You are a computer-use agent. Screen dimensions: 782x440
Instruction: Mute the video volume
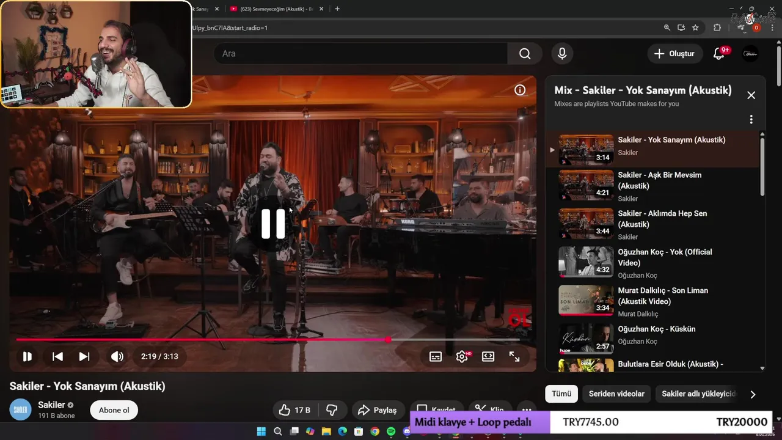[x=117, y=356]
